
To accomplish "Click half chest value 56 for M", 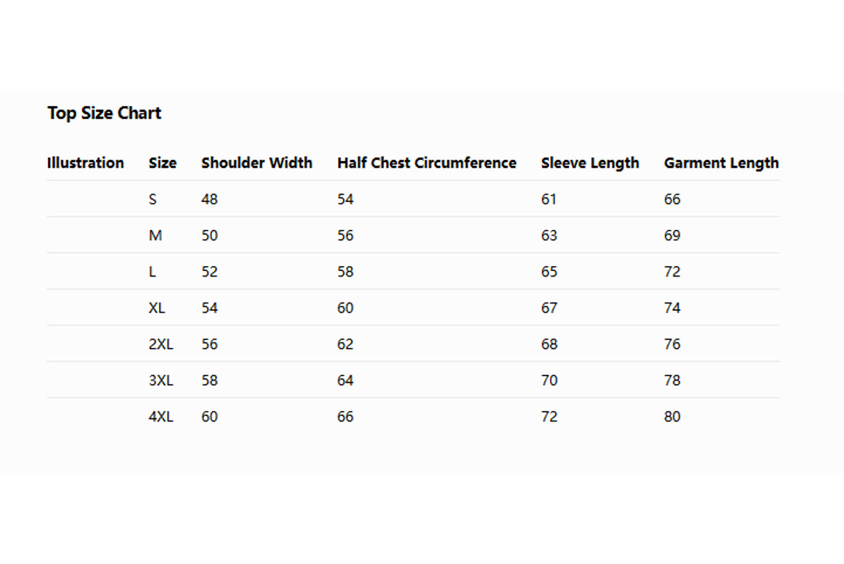I will click(345, 235).
